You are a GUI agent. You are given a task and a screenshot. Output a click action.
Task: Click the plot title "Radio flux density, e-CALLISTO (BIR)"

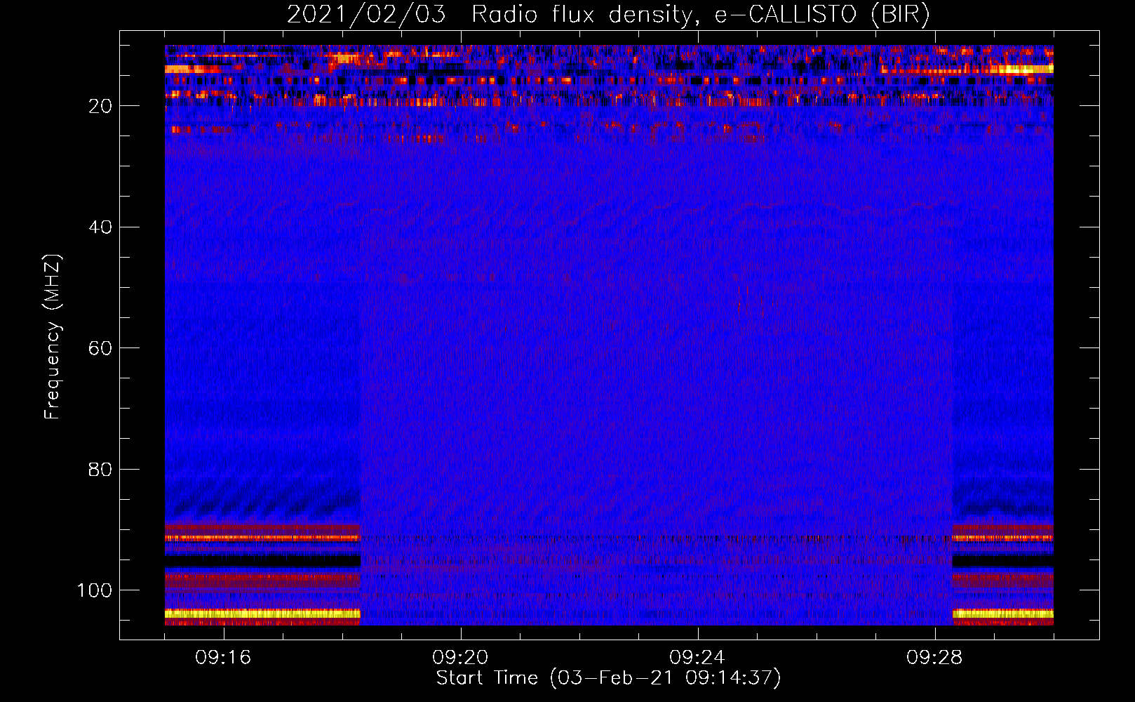[x=701, y=15]
